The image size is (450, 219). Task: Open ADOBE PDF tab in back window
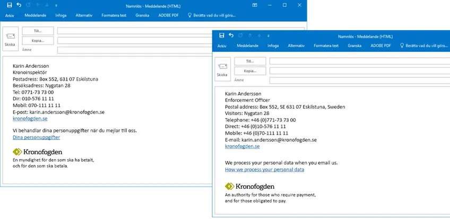pyautogui.click(x=168, y=15)
